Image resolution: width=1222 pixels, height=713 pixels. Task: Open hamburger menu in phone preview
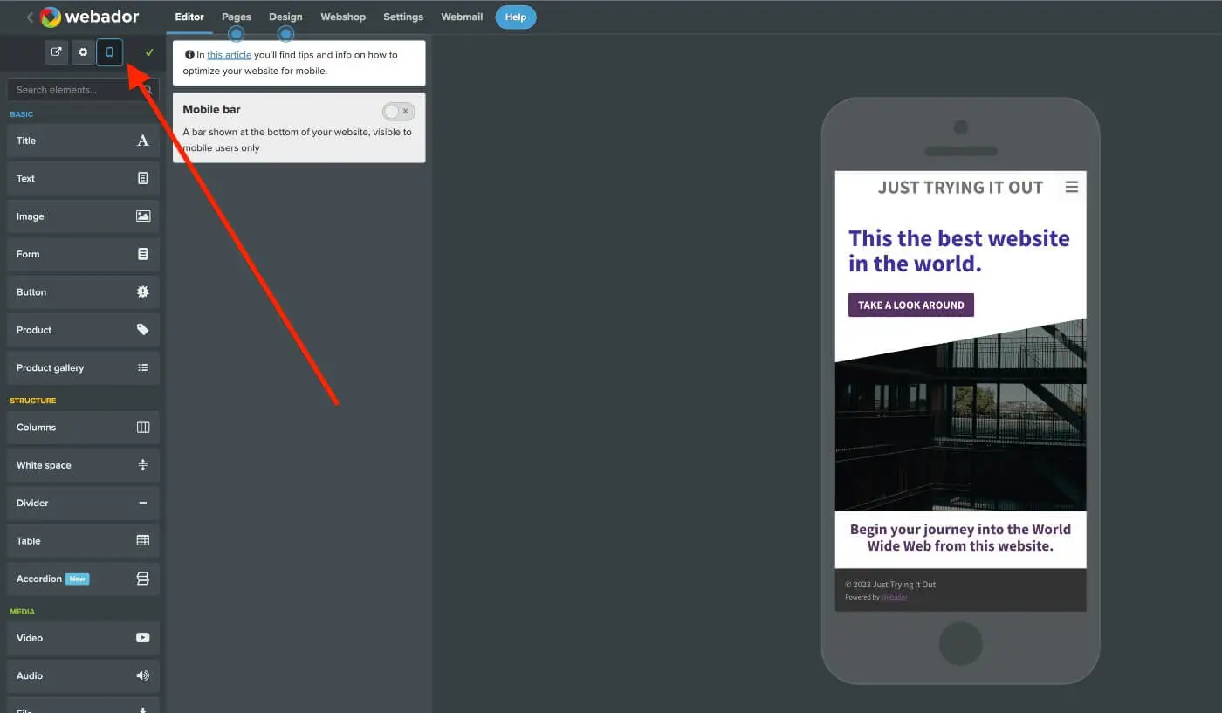(x=1072, y=187)
